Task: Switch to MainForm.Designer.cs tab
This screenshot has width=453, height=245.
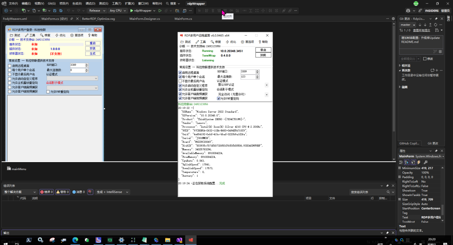Action: click(x=144, y=19)
